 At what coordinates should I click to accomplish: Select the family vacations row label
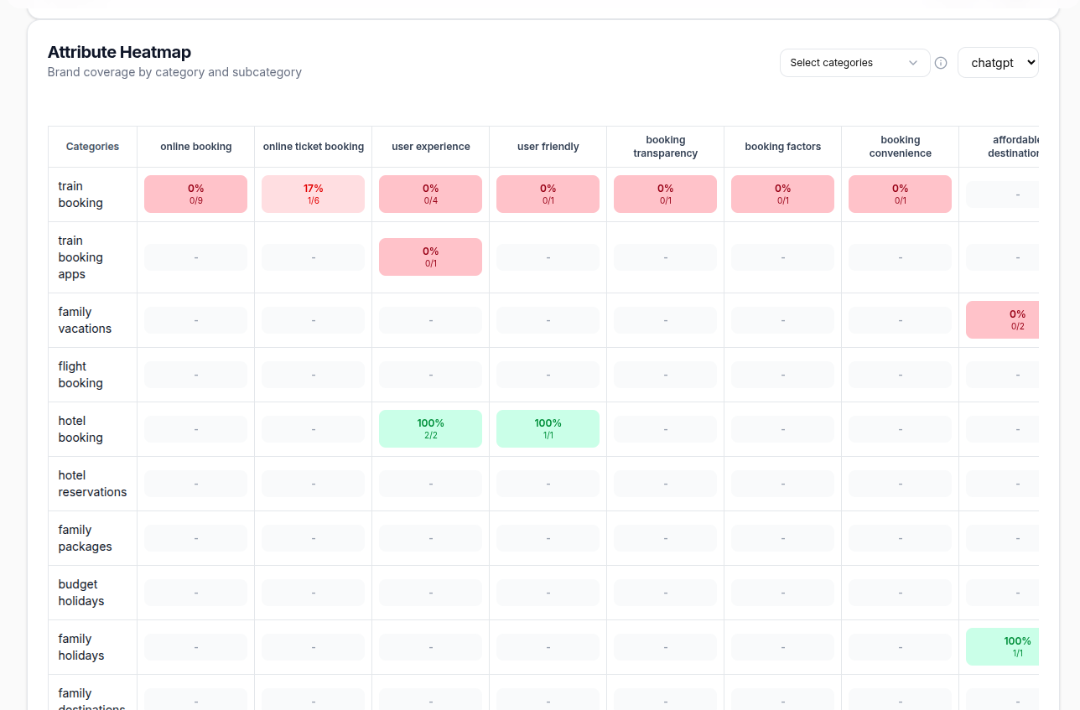pos(85,320)
